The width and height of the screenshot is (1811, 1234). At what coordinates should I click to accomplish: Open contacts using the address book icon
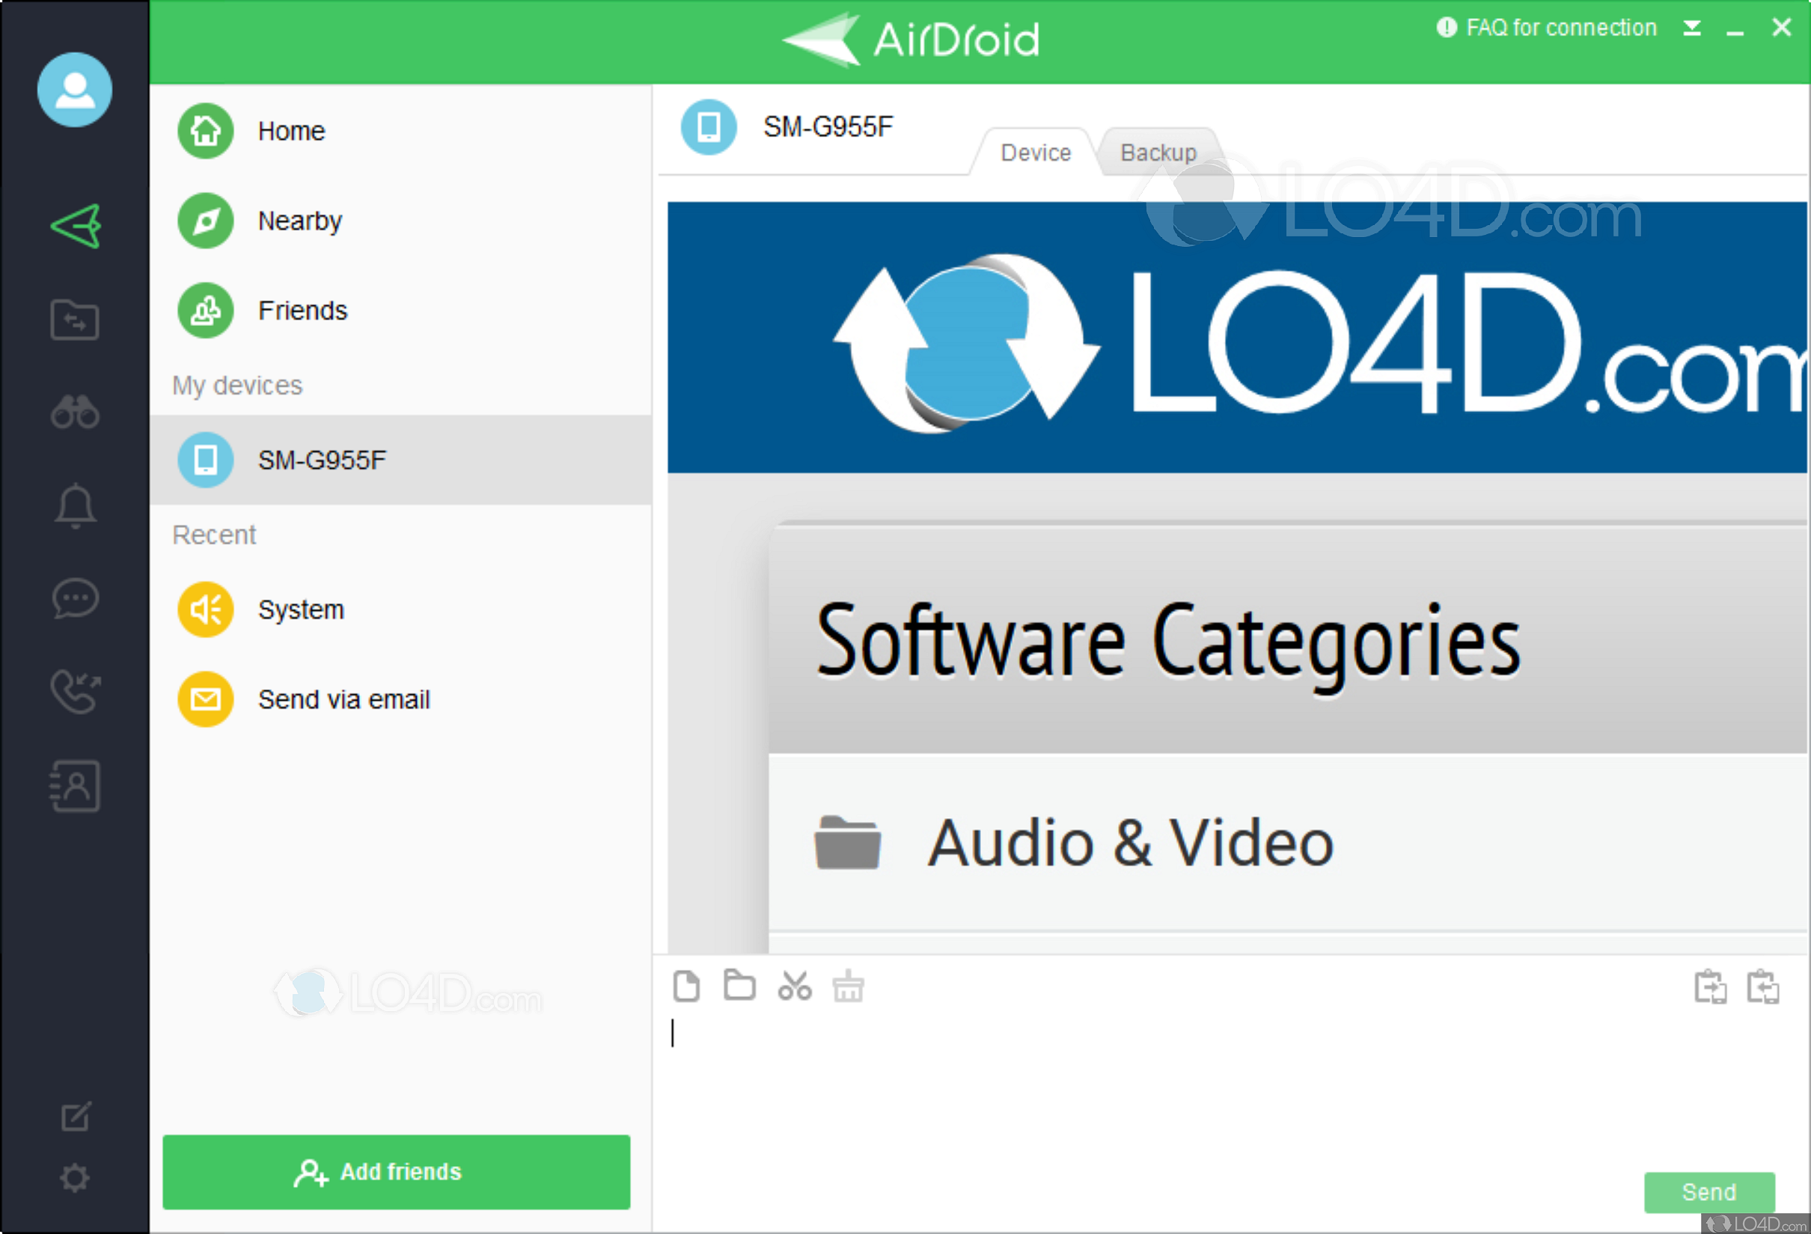coord(75,785)
